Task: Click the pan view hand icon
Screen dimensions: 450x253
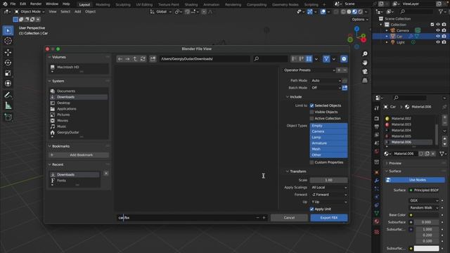Action: 365,63
